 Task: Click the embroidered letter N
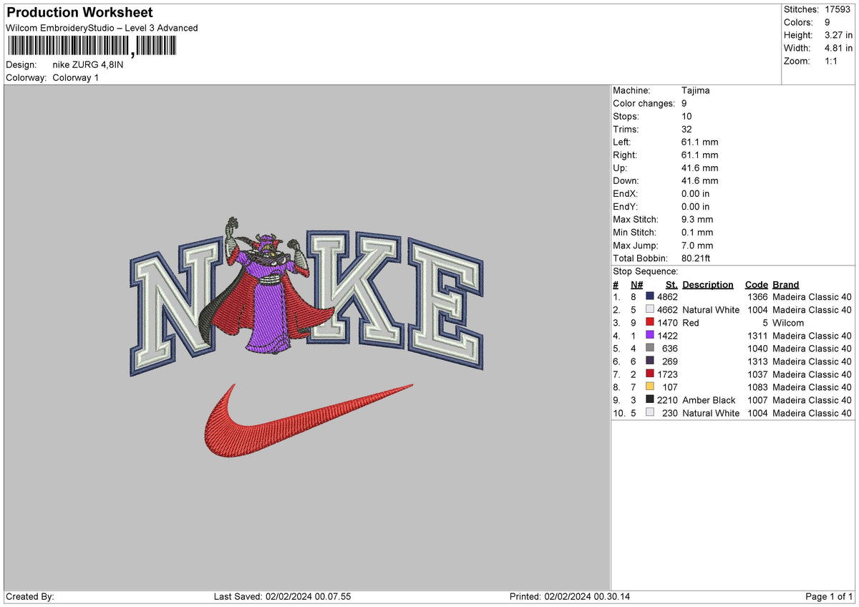tap(177, 308)
